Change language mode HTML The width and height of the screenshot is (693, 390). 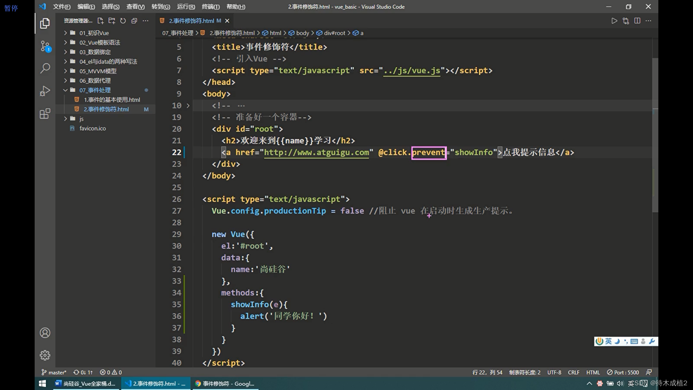(x=593, y=372)
